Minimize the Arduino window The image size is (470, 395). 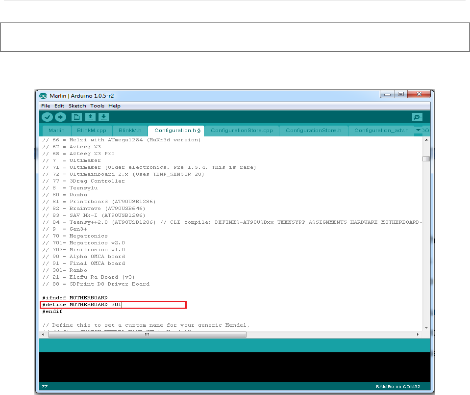(x=387, y=94)
